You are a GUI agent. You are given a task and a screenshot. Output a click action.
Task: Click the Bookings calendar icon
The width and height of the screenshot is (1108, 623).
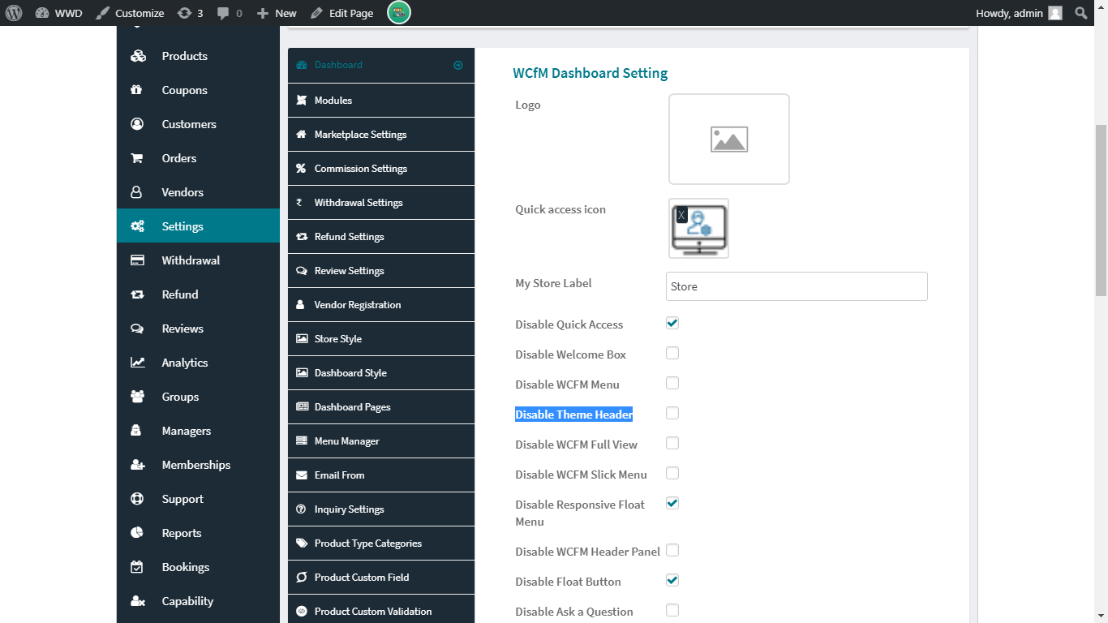click(137, 567)
